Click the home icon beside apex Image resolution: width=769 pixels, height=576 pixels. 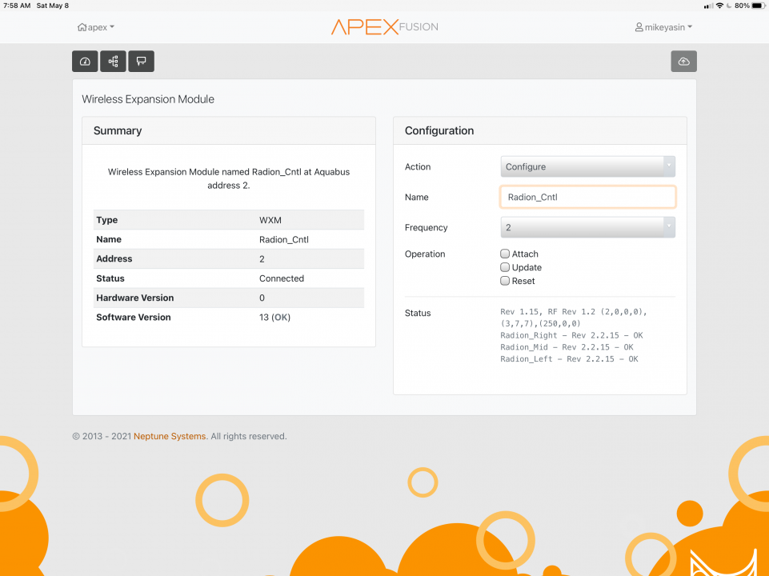pyautogui.click(x=82, y=27)
